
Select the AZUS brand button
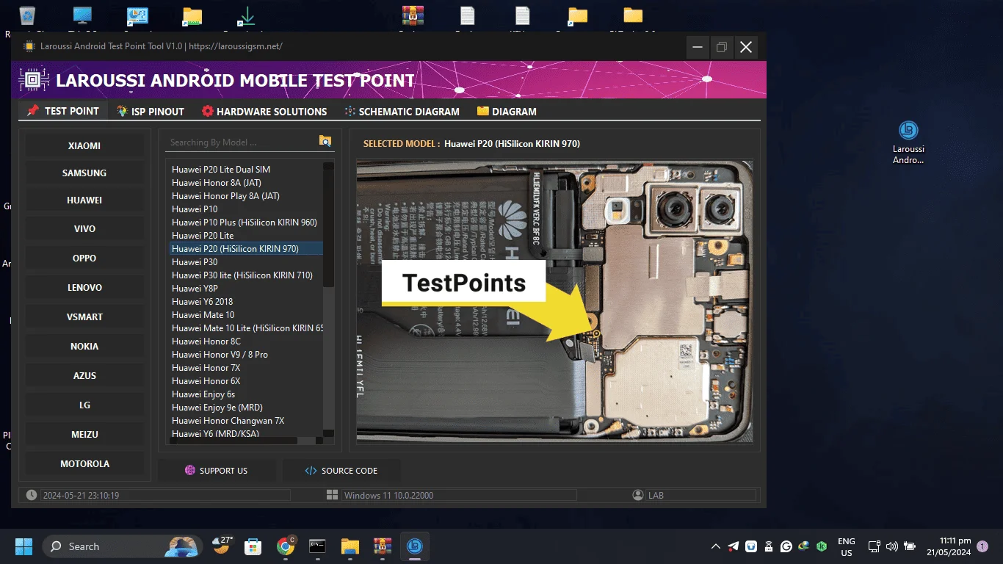[x=84, y=375]
